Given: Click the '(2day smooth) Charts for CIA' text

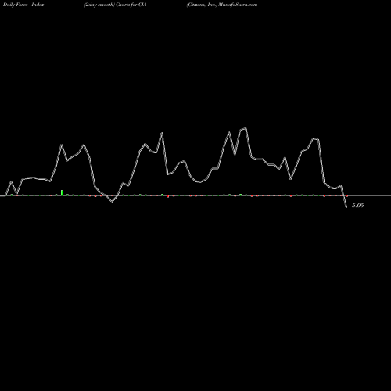Looking at the screenshot, I should click(x=115, y=5).
